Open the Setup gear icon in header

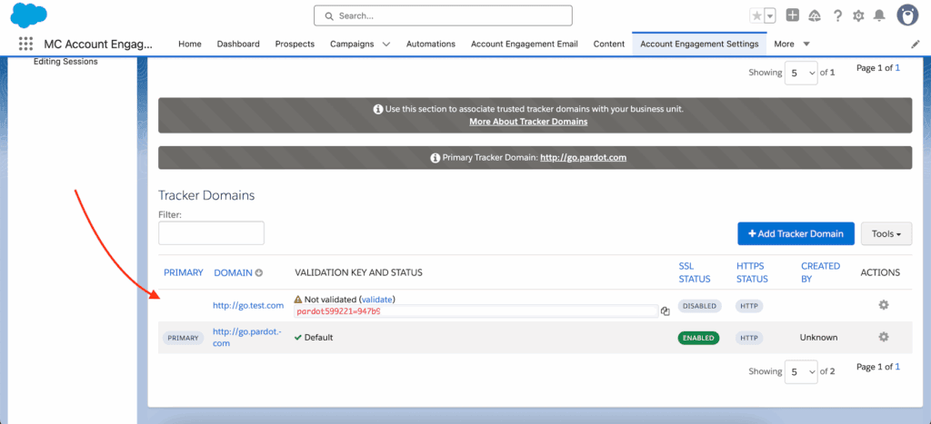[858, 16]
